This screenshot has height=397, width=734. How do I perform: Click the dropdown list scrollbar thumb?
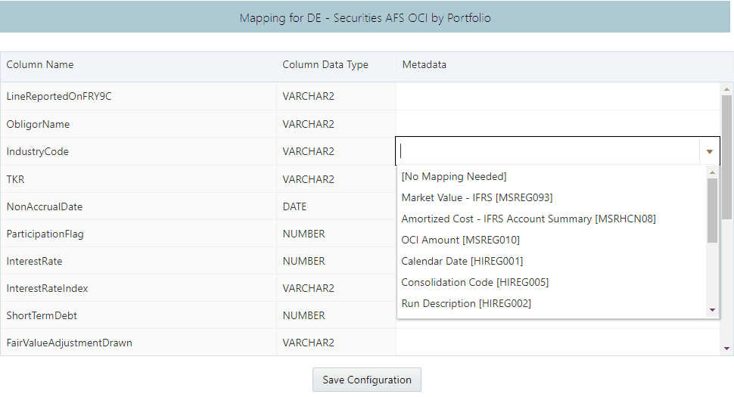point(712,210)
